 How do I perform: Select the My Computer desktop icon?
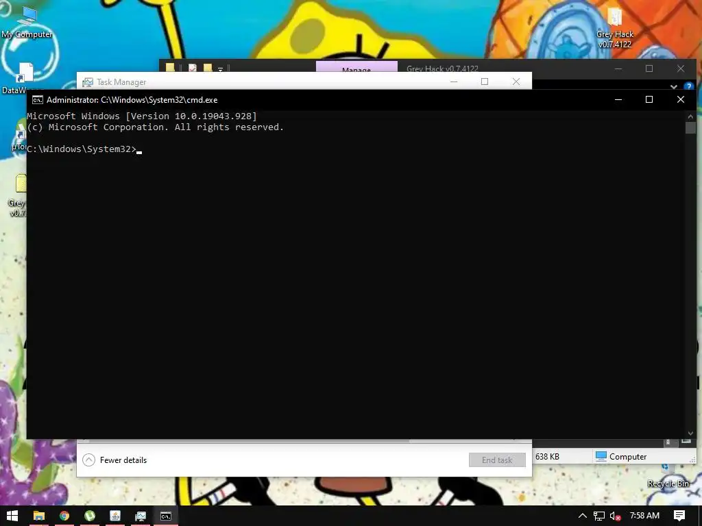(27, 23)
